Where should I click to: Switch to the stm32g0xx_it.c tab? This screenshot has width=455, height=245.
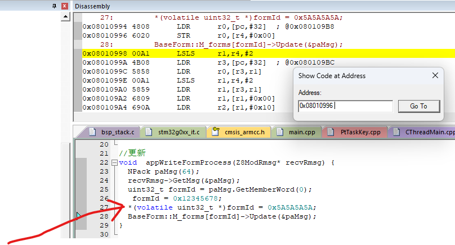coord(173,133)
